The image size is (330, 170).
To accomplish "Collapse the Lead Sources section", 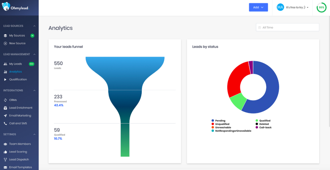I will [34, 26].
